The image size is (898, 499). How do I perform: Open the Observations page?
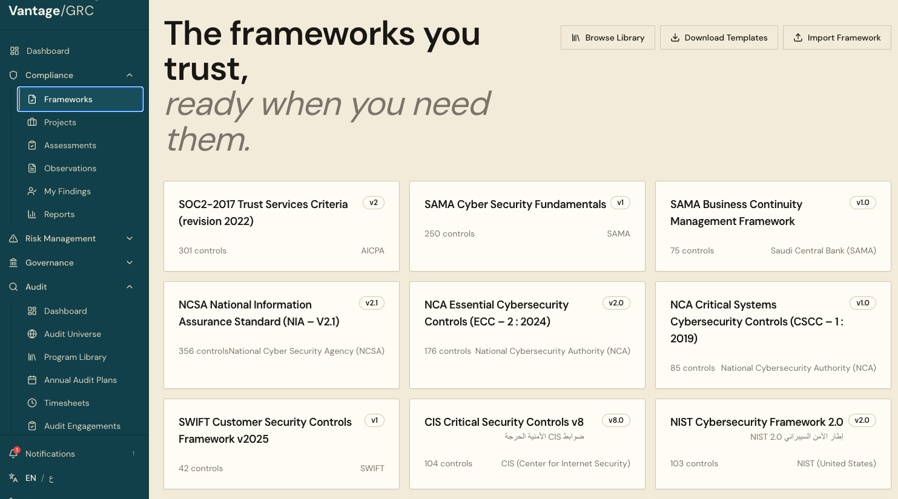(x=81, y=168)
